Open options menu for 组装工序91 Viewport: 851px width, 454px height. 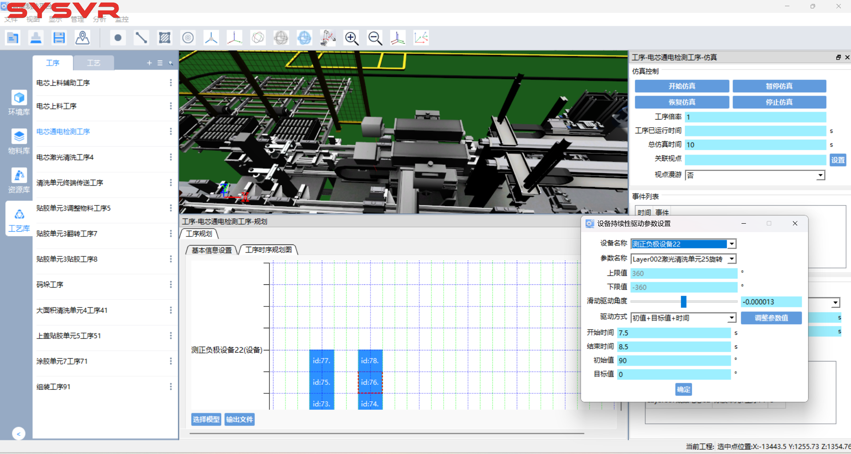(x=171, y=387)
